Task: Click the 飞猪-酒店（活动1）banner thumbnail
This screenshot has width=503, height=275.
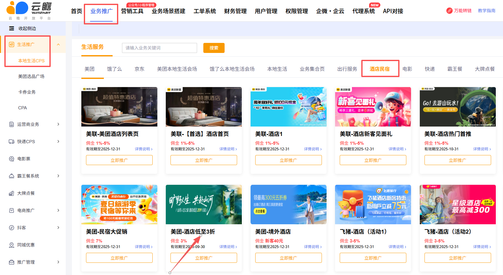Action: 373,205
